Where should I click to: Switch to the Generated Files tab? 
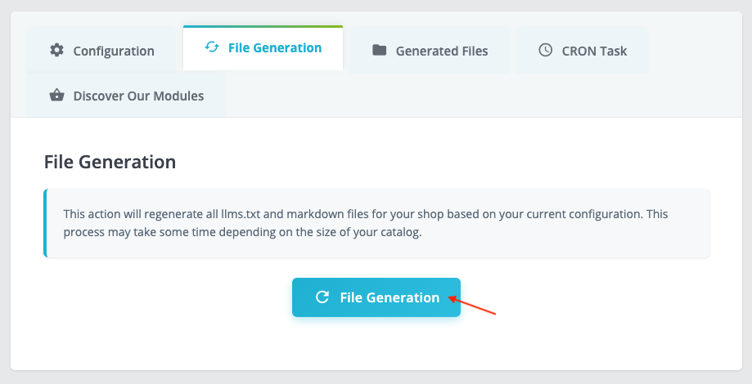pos(430,51)
